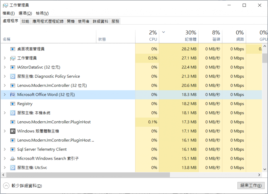
Task: Expand Lenovo.Modern.ImController (32 位元)
Action: pyautogui.click(x=5, y=85)
